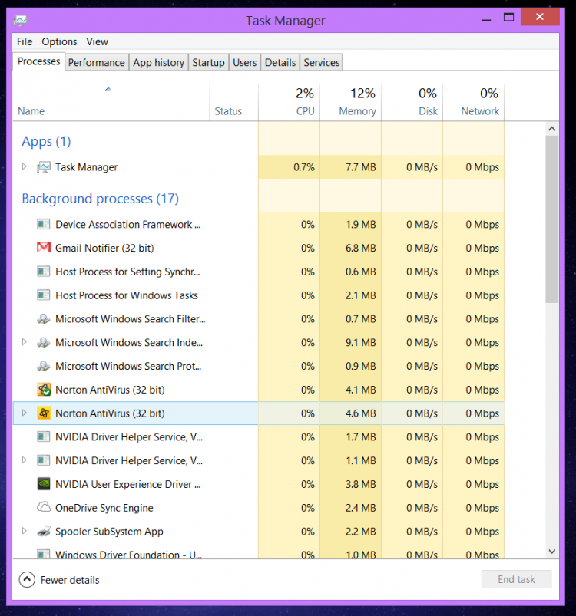Click the 9.1 MB memory value

tap(360, 343)
